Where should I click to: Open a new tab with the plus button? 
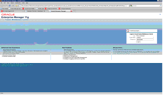[x=74, y=11]
